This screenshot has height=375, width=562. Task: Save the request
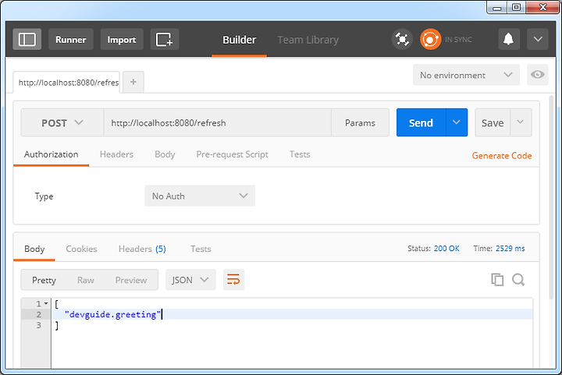493,122
